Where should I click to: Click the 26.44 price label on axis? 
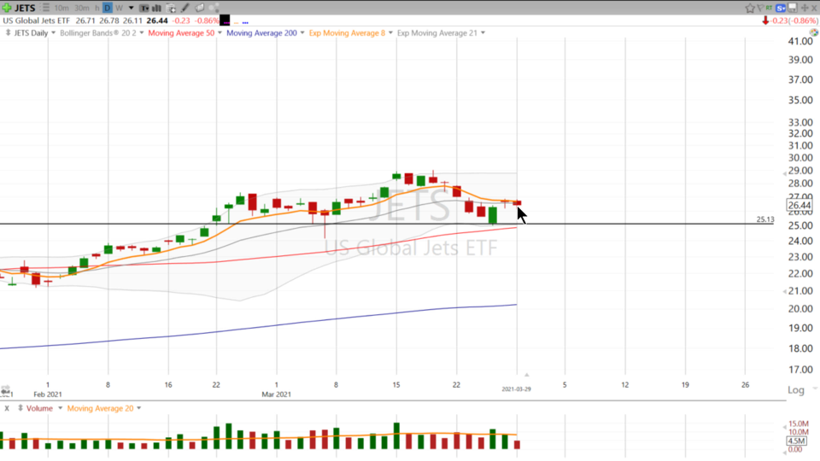click(799, 206)
